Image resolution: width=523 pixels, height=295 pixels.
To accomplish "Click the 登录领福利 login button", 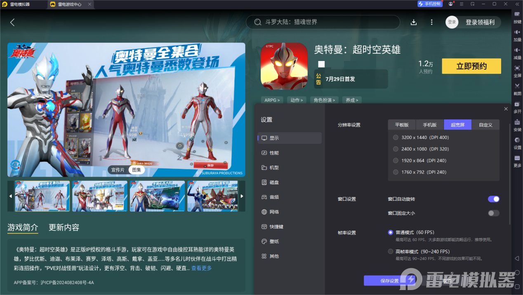I will click(473, 22).
